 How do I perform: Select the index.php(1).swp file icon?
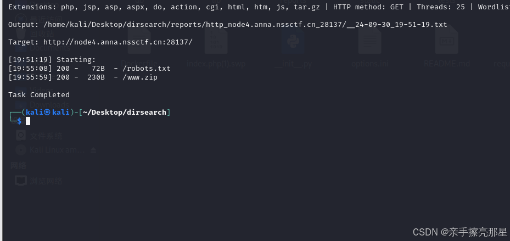(216, 41)
